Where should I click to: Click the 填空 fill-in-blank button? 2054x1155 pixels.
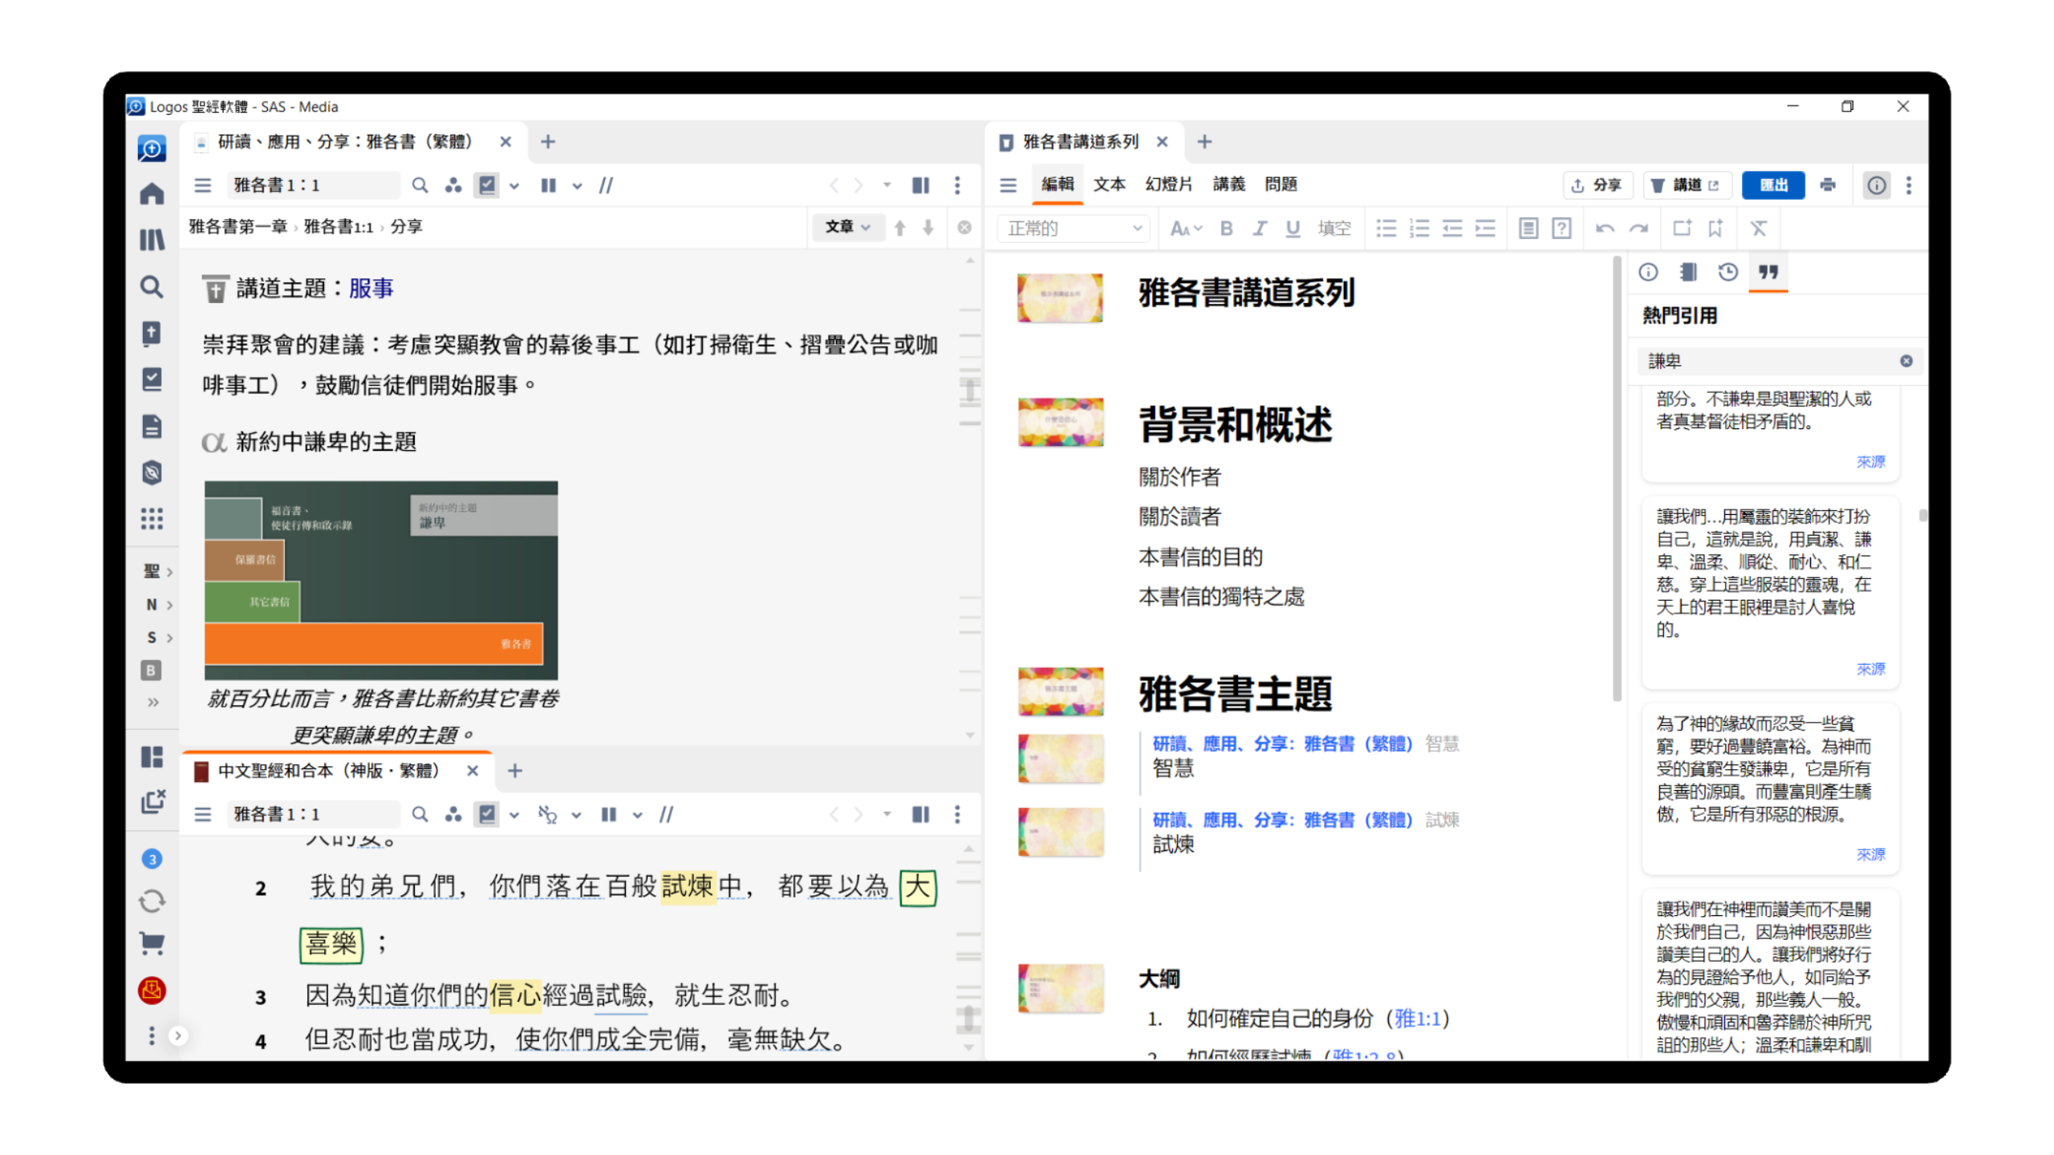point(1334,229)
